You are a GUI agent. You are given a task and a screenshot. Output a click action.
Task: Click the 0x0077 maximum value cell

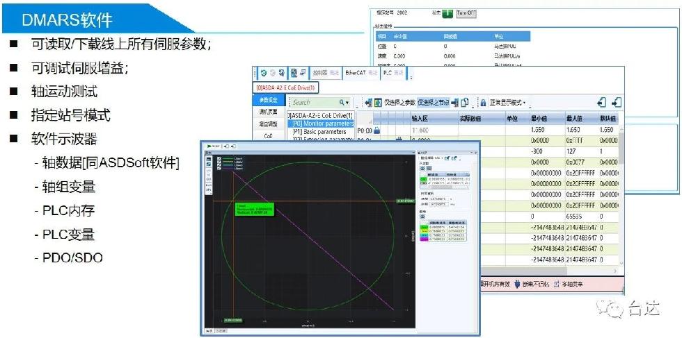pyautogui.click(x=581, y=162)
